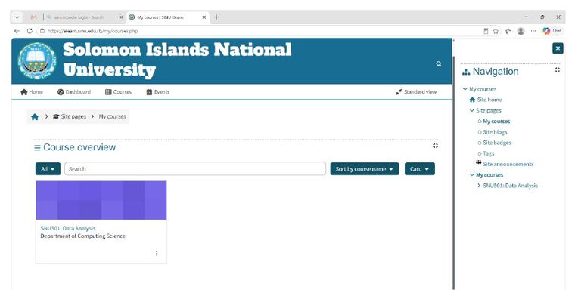Go to Home in the top menu
This screenshot has height=299, width=575.
coord(32,92)
